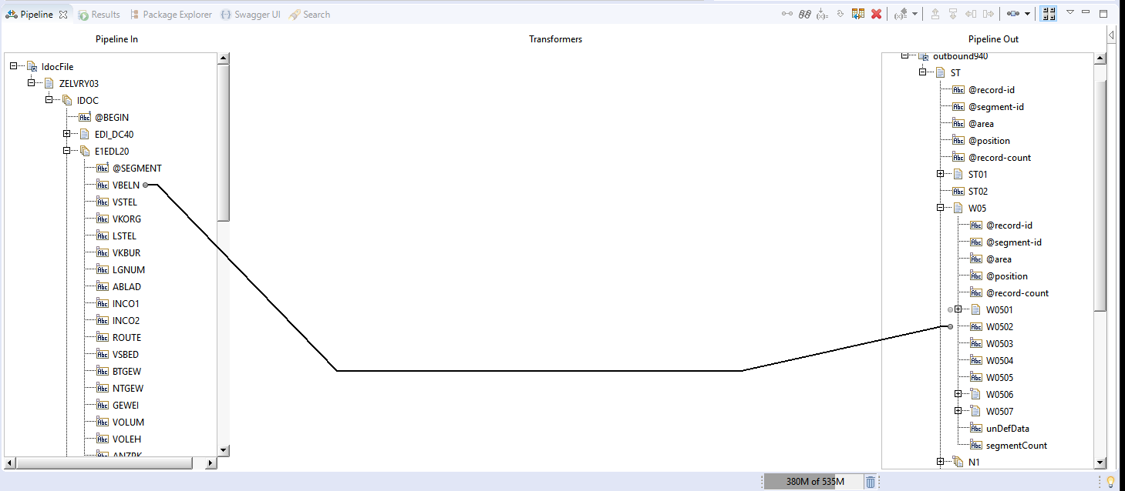The image size is (1125, 491).
Task: Collapse the ZELVRY03 node
Action: 31,83
